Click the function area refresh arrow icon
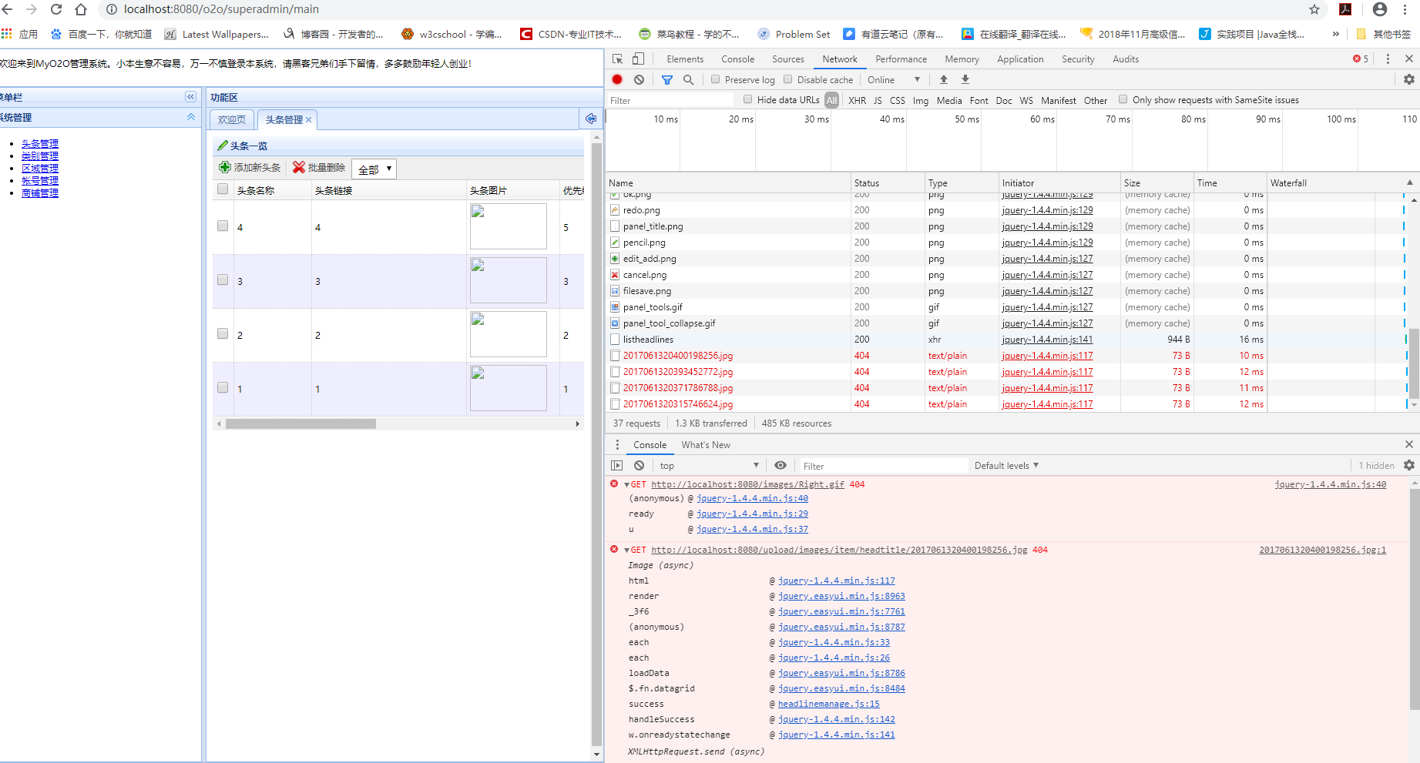The image size is (1420, 763). tap(591, 119)
